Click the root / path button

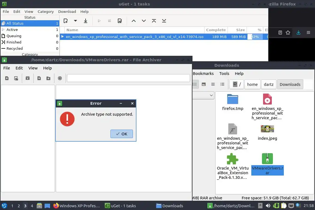tap(237, 84)
